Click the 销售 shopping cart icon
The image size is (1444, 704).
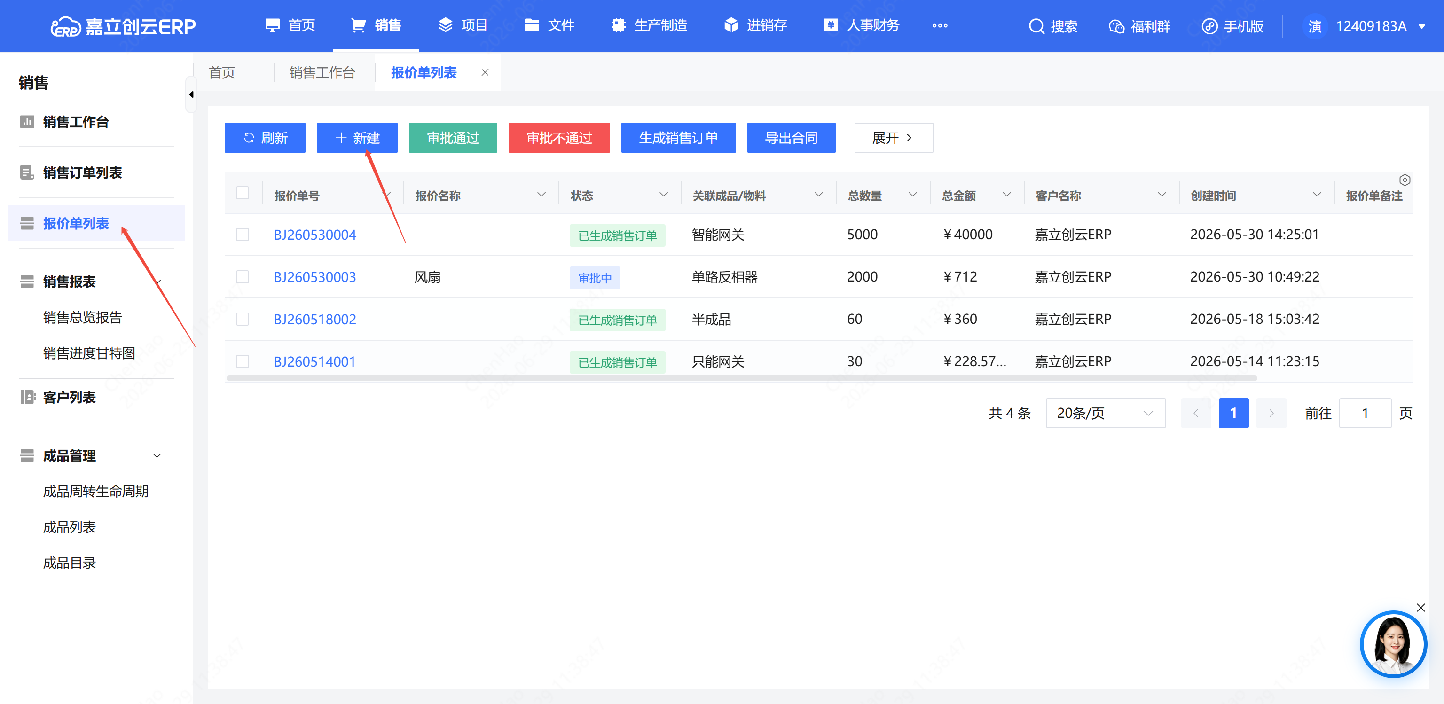click(358, 25)
